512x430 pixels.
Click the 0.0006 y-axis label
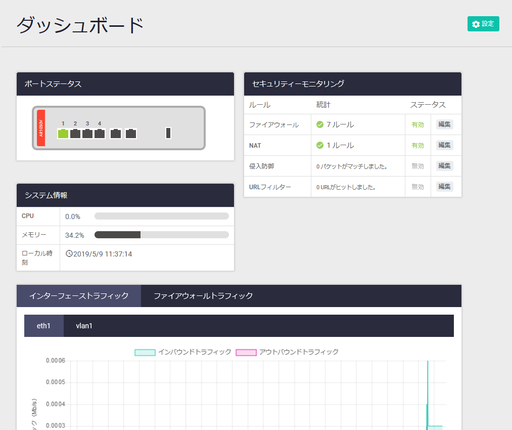56,360
